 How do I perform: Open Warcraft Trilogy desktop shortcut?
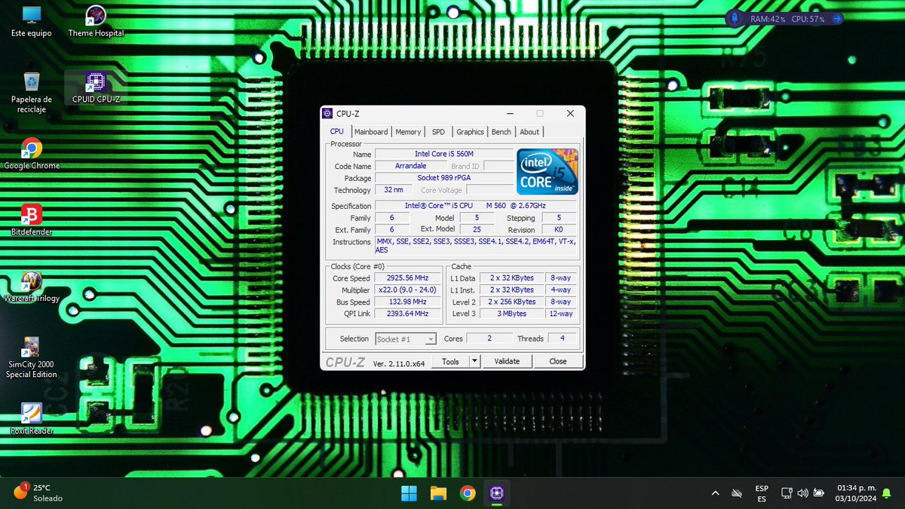pos(32,287)
